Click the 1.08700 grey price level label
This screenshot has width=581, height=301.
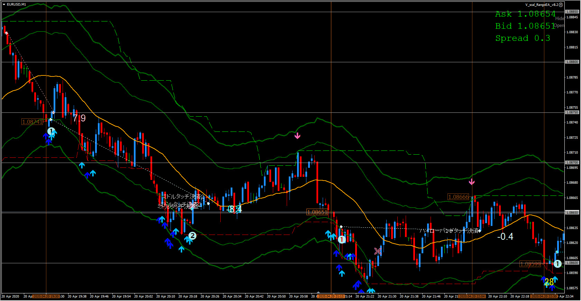click(572, 163)
